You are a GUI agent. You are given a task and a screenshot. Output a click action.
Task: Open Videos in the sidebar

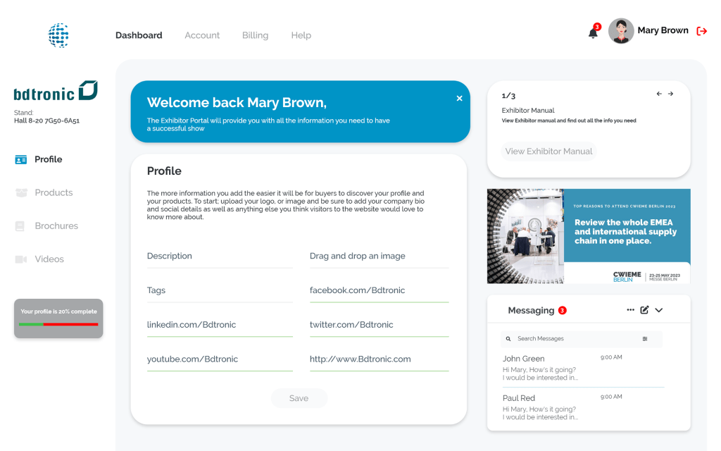(49, 259)
